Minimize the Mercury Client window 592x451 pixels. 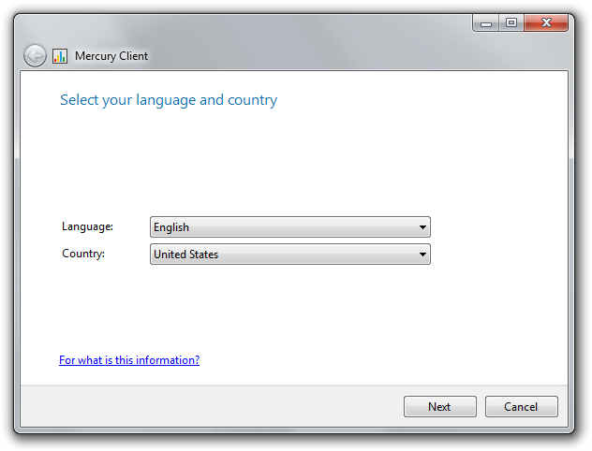486,23
